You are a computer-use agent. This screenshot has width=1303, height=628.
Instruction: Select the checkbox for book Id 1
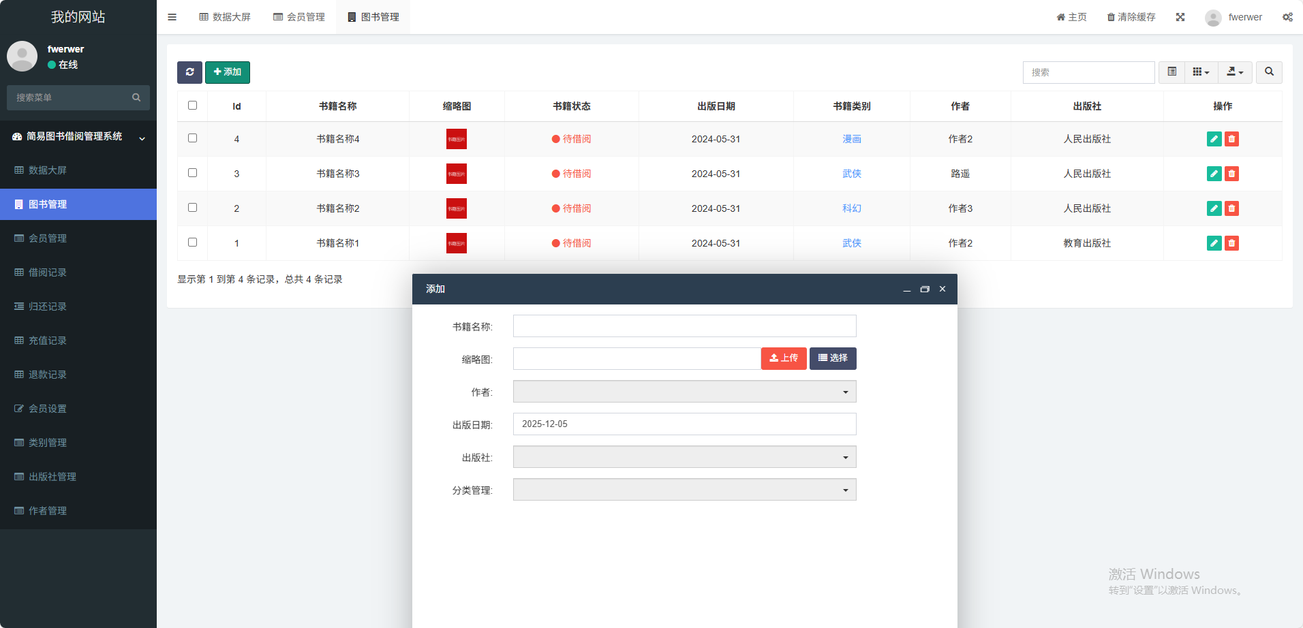pos(192,242)
